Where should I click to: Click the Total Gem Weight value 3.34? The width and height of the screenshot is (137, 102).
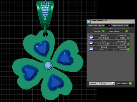108,25
